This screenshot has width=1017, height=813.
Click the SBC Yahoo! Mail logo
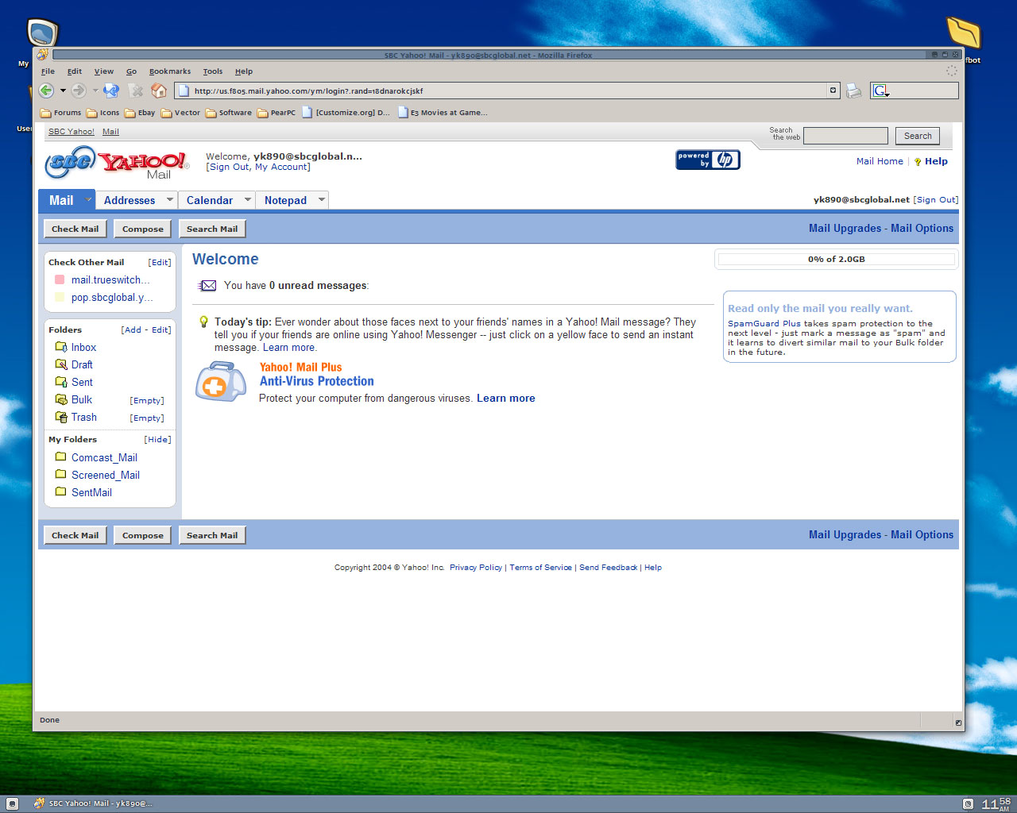117,164
